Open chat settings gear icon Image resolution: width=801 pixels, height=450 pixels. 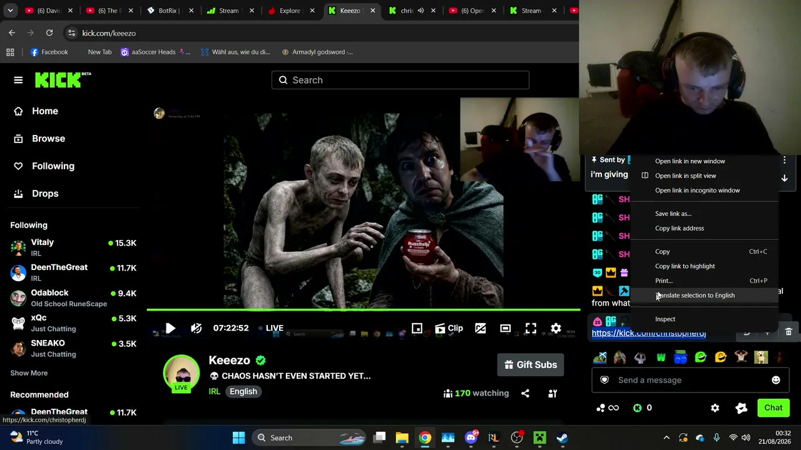click(x=715, y=408)
